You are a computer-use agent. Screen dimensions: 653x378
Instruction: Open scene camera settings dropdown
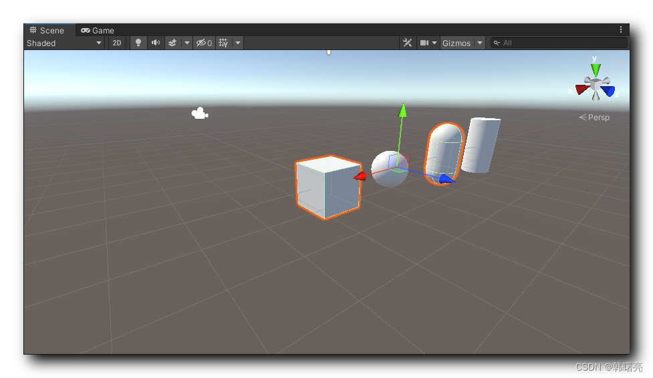(428, 43)
